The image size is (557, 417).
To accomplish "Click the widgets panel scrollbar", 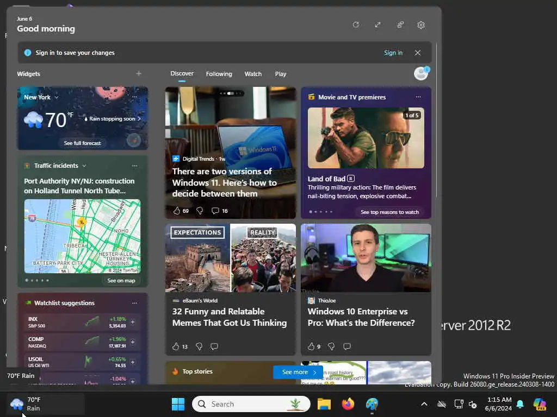I will coord(436,121).
